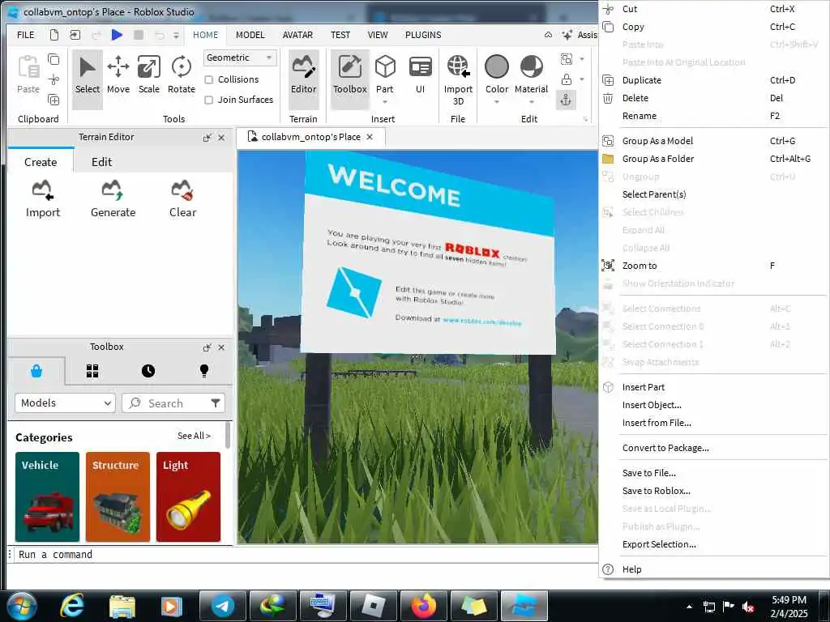Click the Cut scissors icon in Clipboard
The width and height of the screenshot is (830, 622).
pos(53,79)
